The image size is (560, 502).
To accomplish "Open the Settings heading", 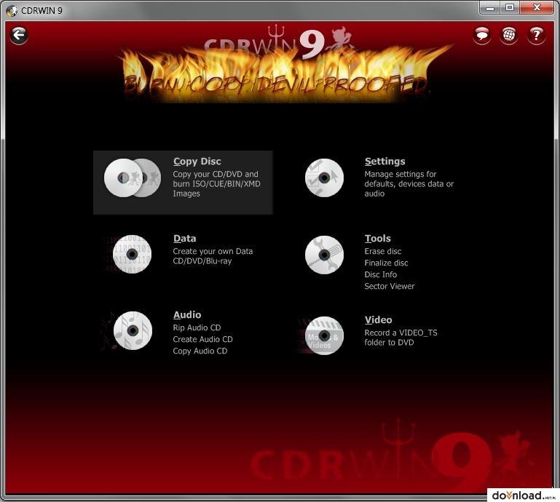I will tap(384, 162).
